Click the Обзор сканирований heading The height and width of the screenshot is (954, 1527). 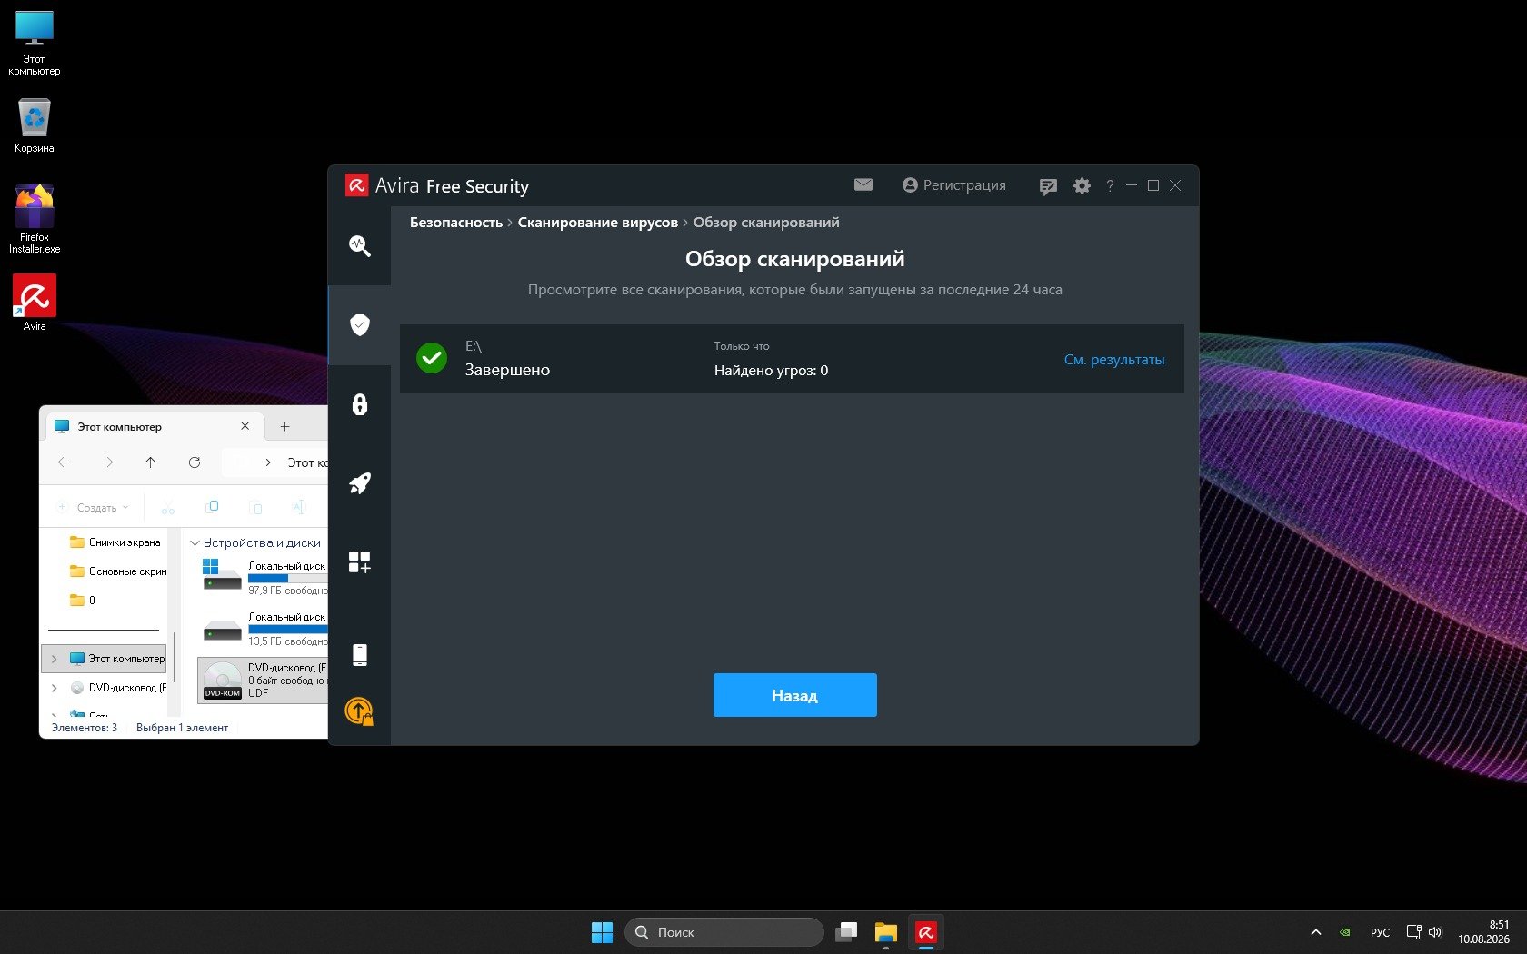795,259
